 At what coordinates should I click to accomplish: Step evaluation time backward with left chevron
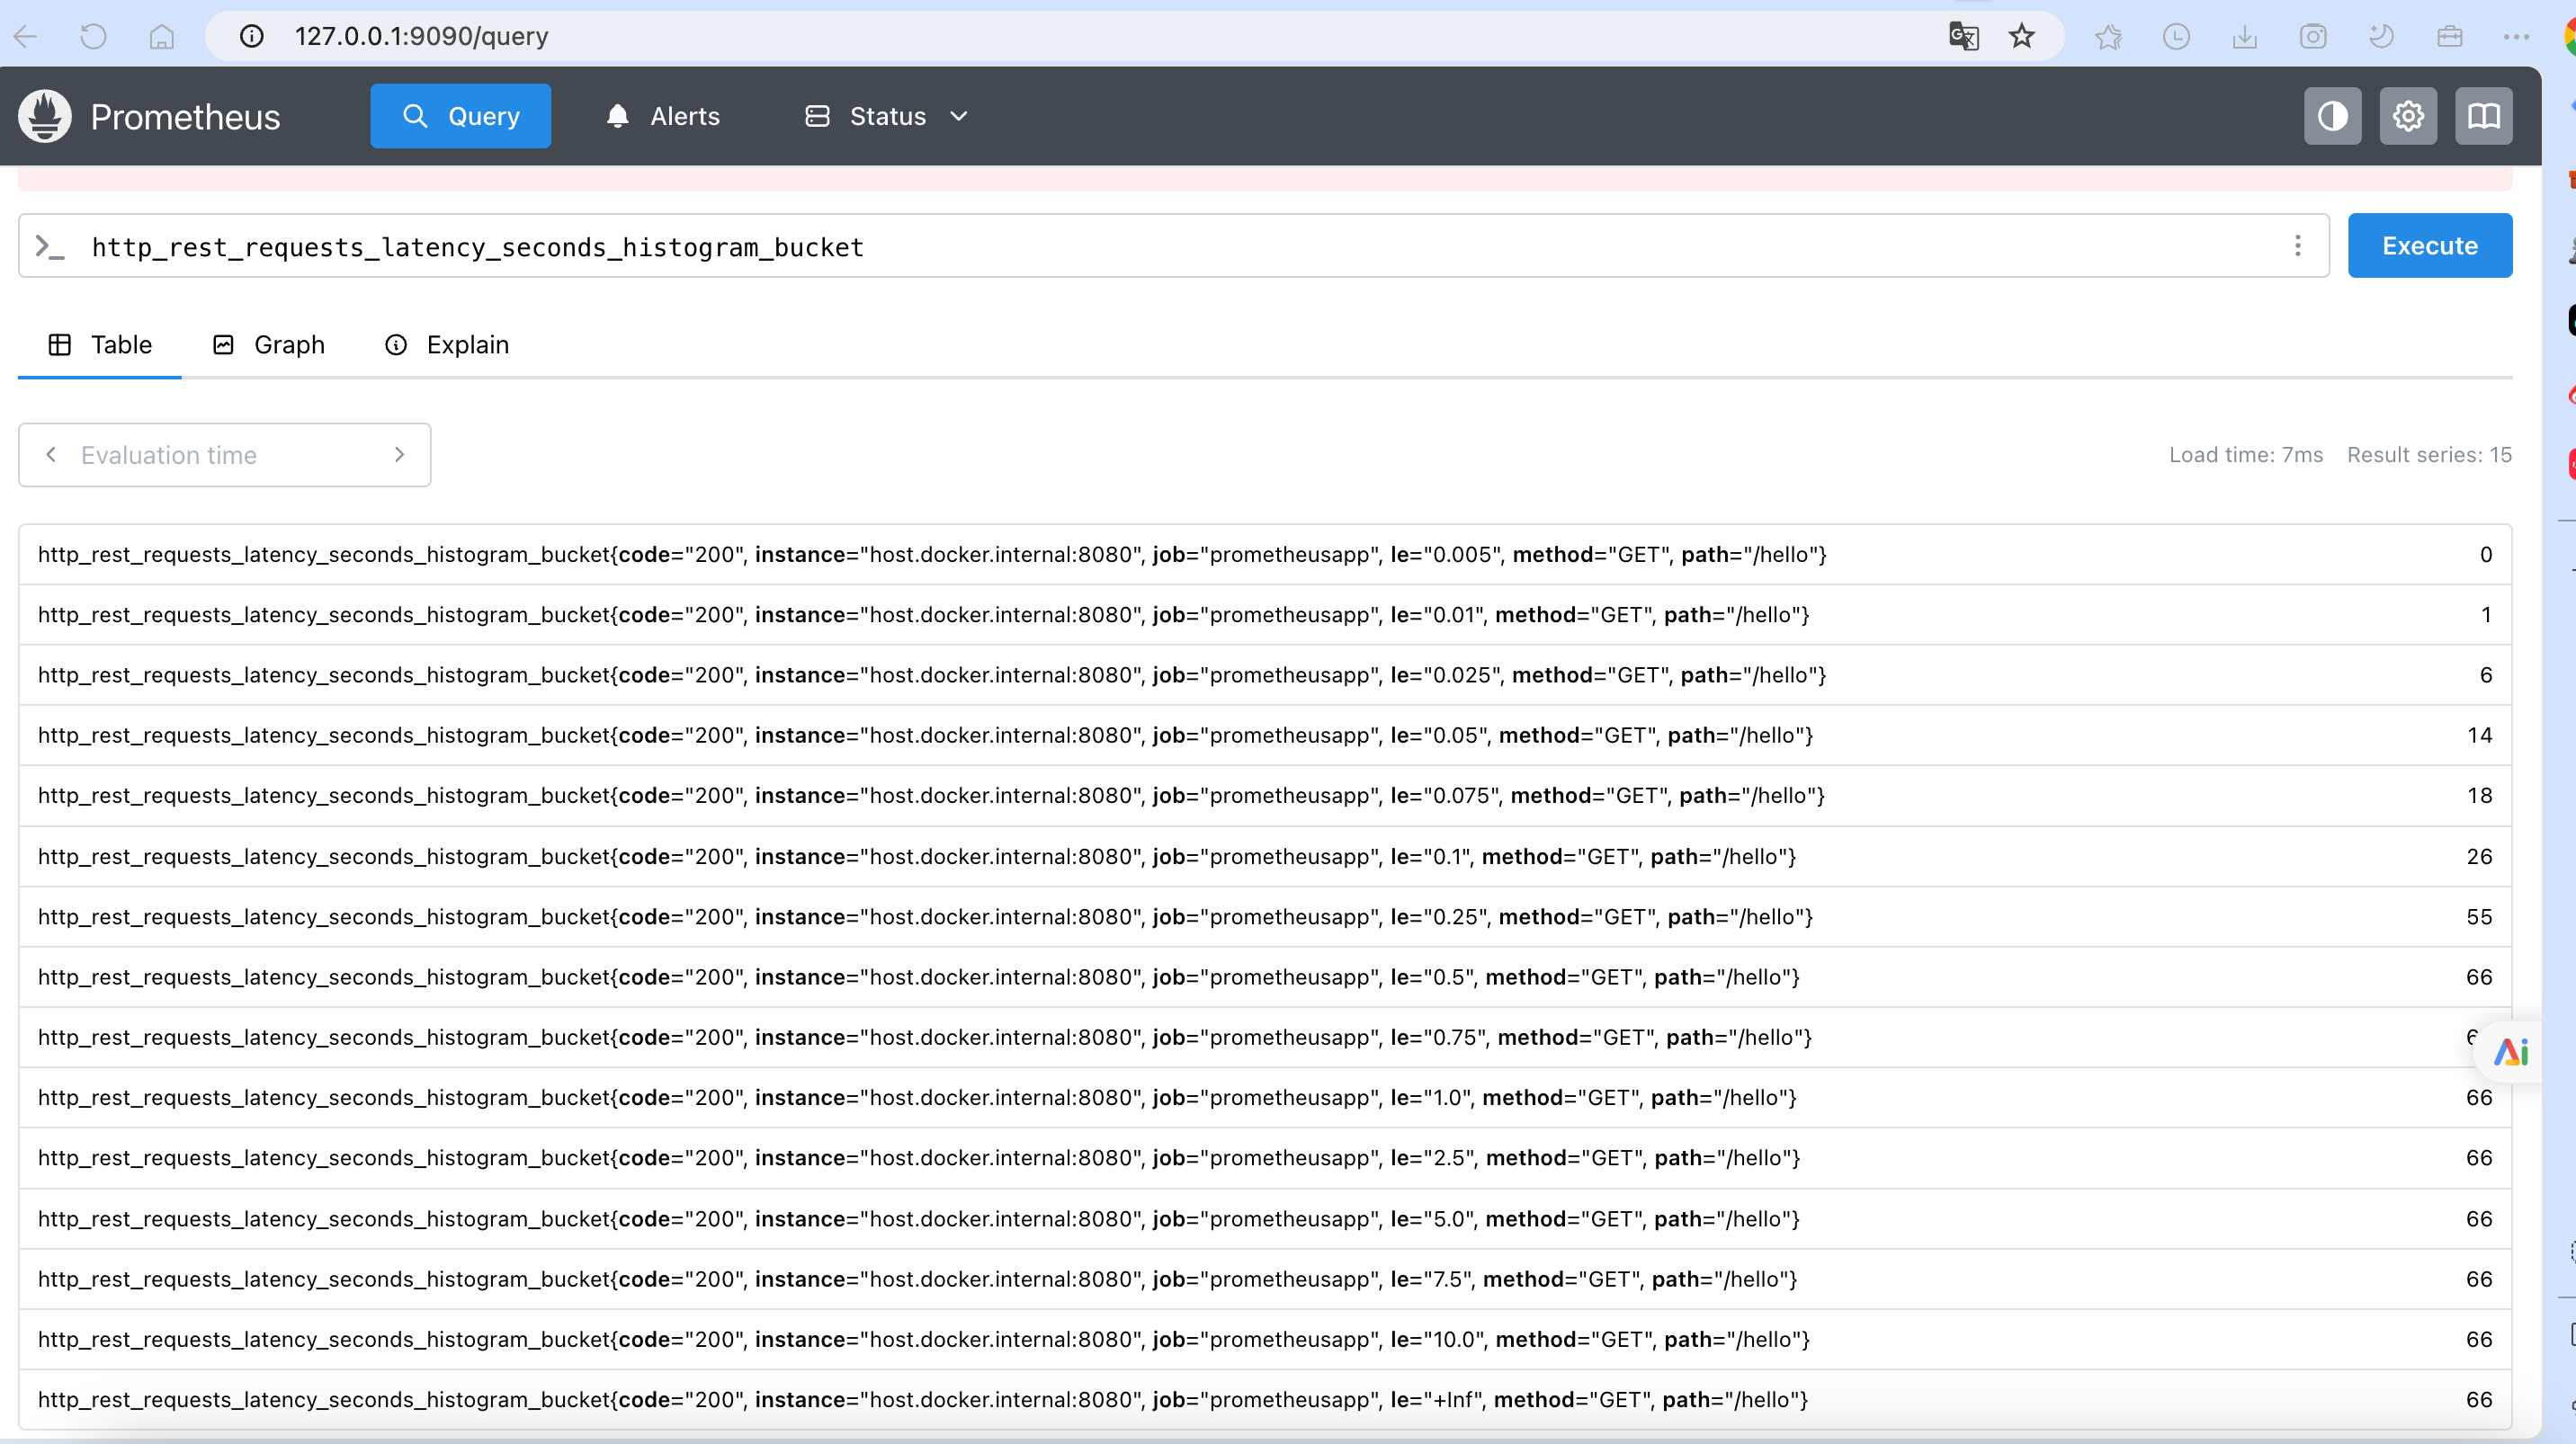coord(51,455)
